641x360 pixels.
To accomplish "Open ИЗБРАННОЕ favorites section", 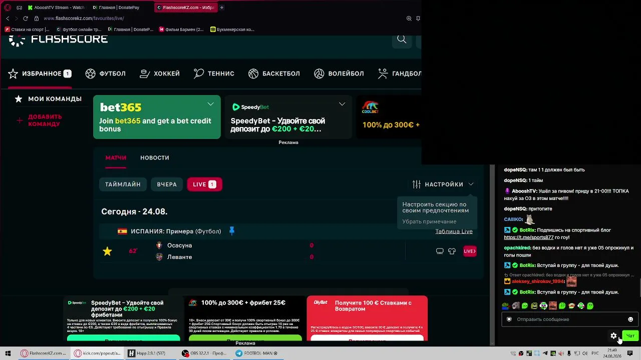I will pyautogui.click(x=40, y=74).
